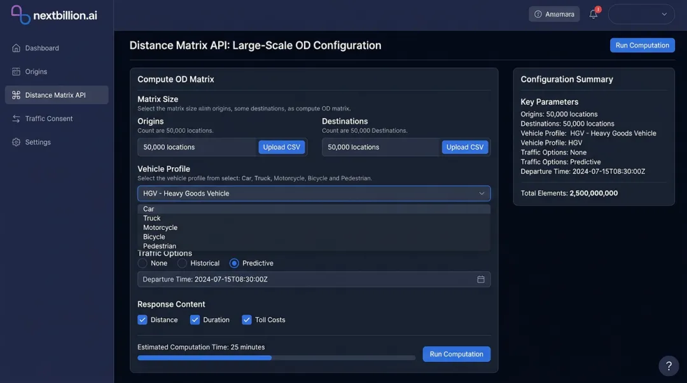Choose Truck from vehicle profile list
This screenshot has width=687, height=383.
[x=314, y=218]
